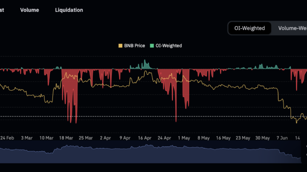The height and width of the screenshot is (172, 307).
Task: Click the 23 May date label
Action: [243, 138]
